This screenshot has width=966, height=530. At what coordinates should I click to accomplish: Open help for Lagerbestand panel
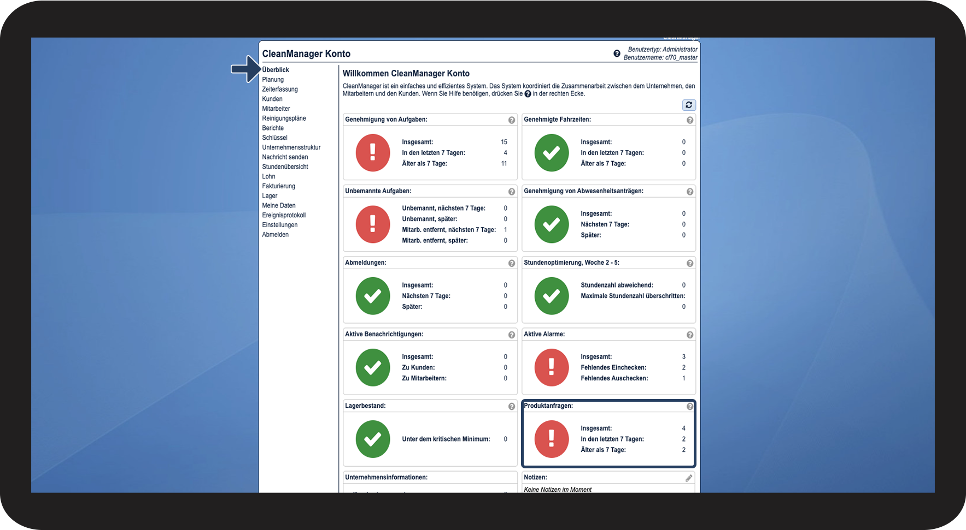pos(512,406)
